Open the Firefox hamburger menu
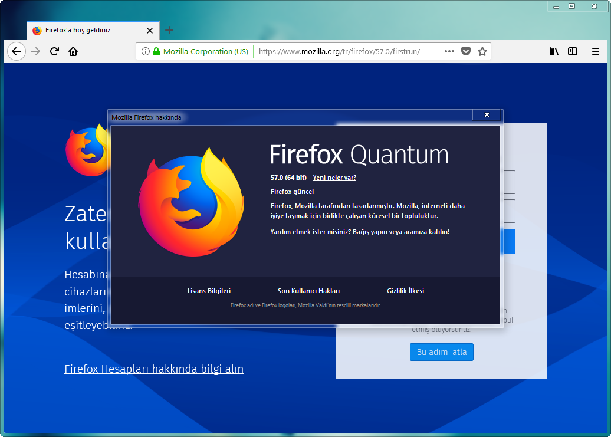611x437 pixels. 596,51
